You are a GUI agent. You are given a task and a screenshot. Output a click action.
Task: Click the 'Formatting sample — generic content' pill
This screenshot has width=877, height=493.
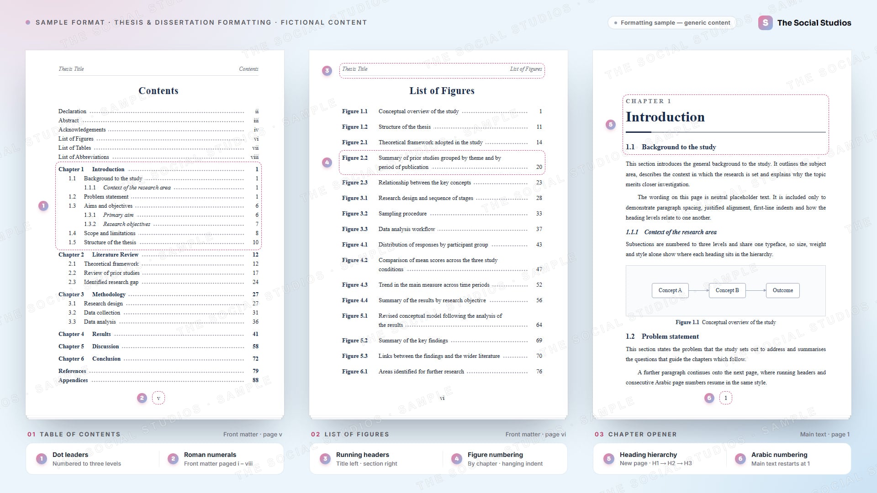[672, 23]
